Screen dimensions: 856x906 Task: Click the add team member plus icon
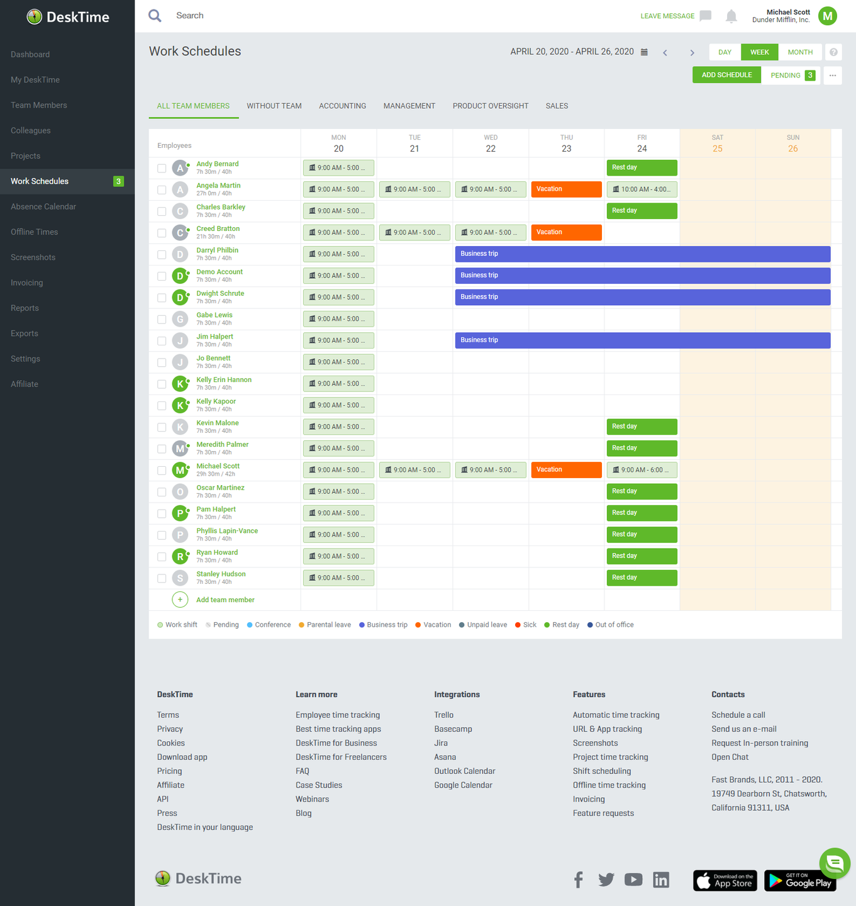(180, 600)
